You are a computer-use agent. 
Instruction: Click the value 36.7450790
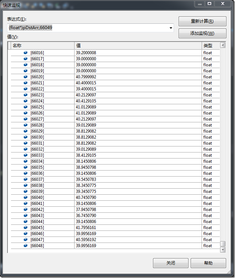pos(86,216)
